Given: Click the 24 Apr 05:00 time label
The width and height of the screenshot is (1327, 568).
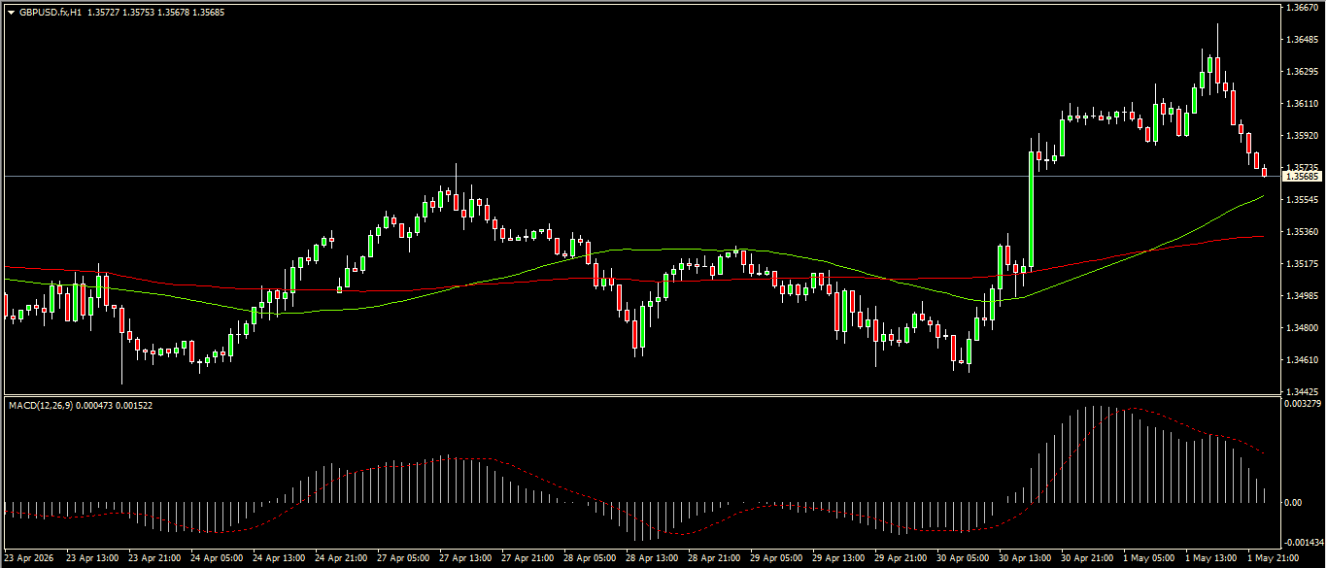Looking at the screenshot, I should [217, 559].
